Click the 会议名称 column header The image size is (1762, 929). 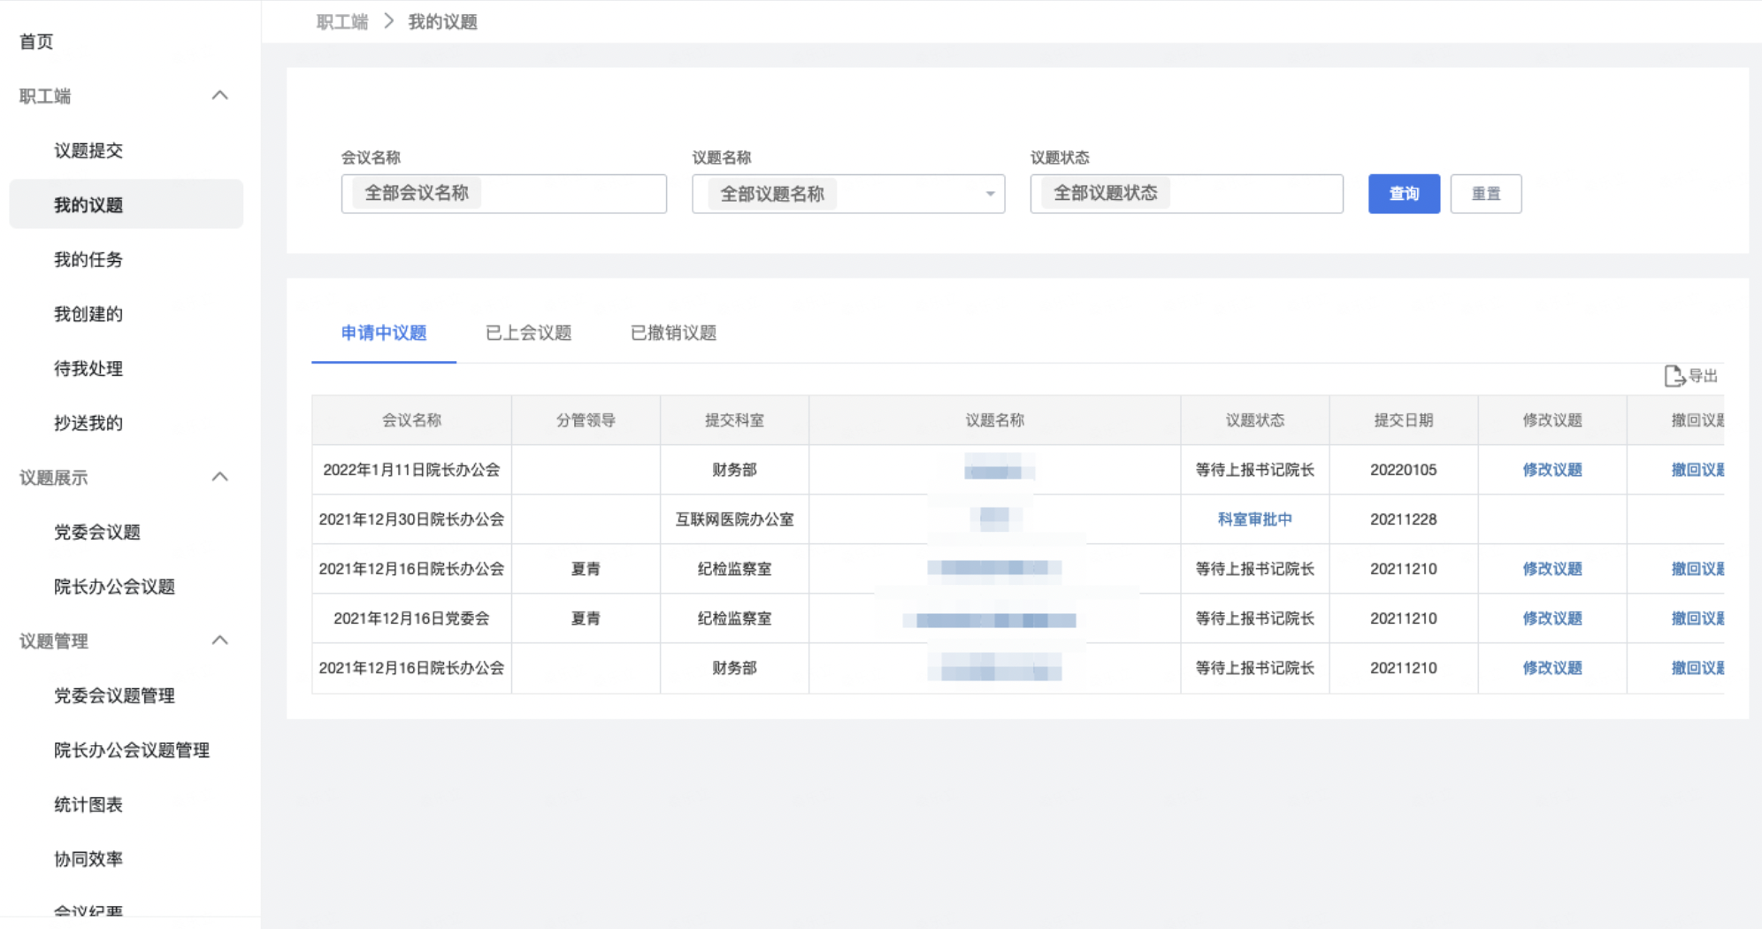coord(411,420)
